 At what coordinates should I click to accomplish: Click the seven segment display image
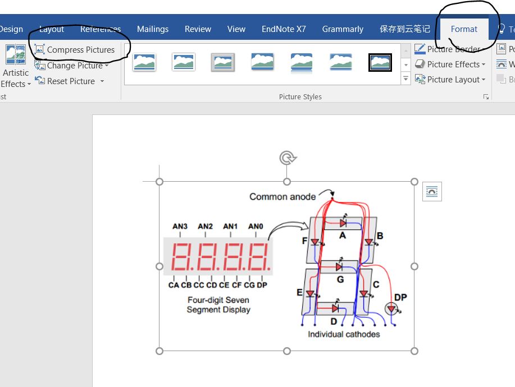[x=286, y=266]
